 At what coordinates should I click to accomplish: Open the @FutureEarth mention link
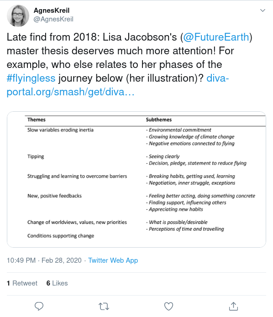(216, 37)
